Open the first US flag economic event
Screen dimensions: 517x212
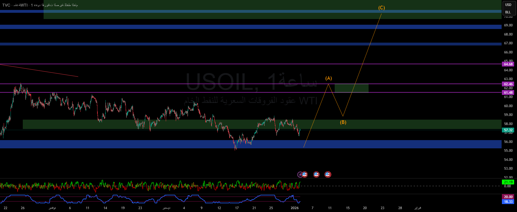[x=305, y=174]
